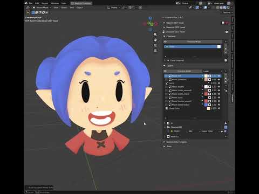Toggle eye icon of the selected top layer

point(219,76)
